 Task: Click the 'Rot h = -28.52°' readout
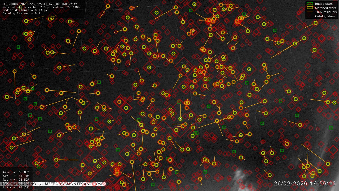click(x=16, y=180)
